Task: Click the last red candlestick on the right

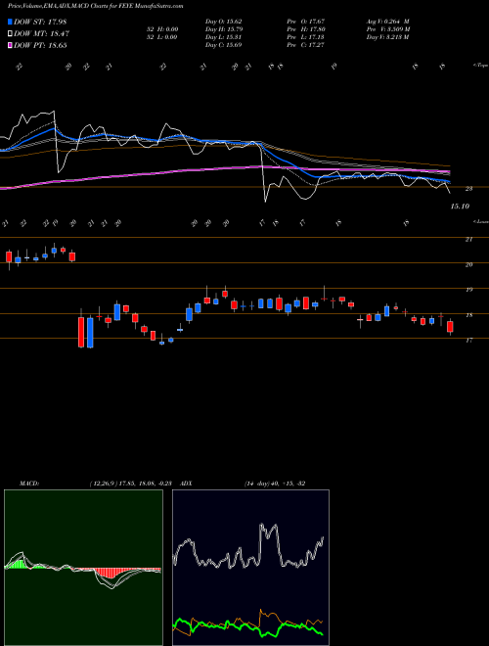Action: pyautogui.click(x=450, y=327)
